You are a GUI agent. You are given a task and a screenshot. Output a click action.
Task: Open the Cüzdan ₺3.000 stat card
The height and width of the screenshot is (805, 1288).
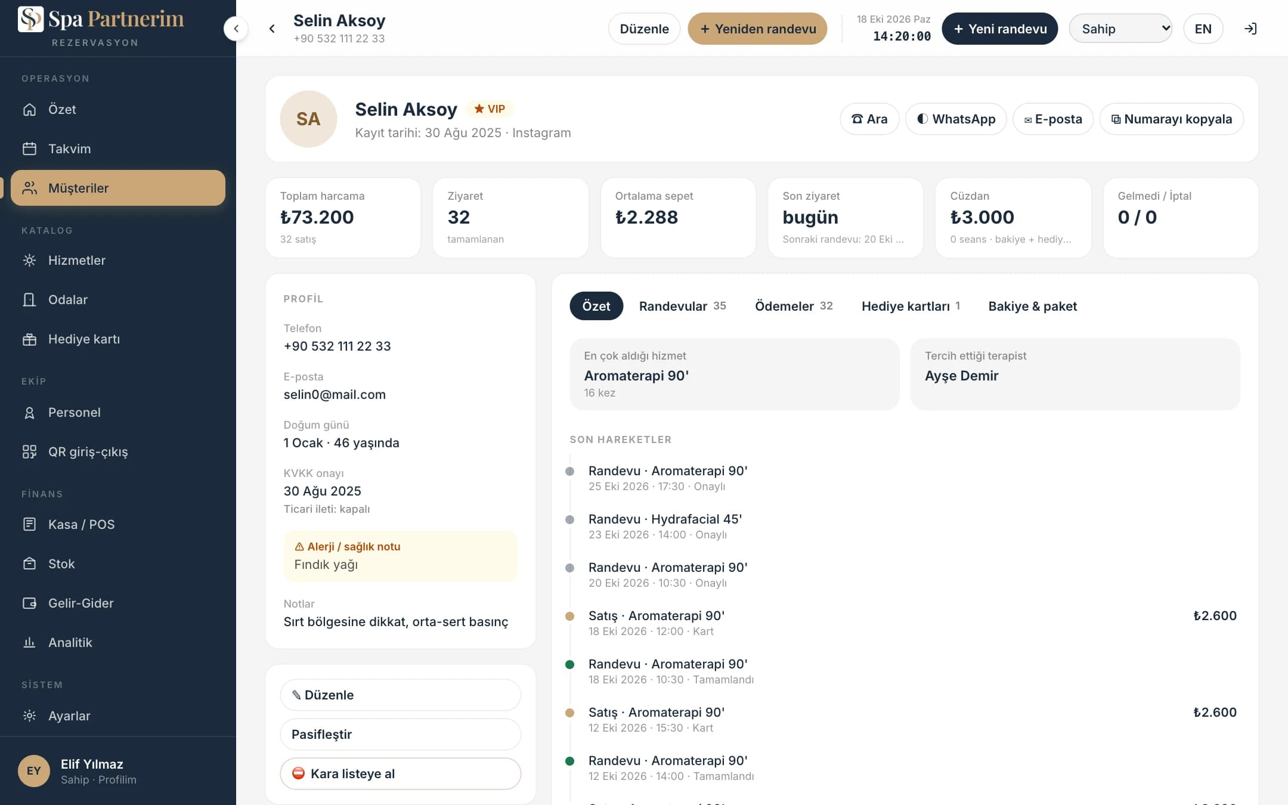point(1013,218)
